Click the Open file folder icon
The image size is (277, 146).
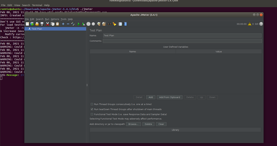(x=37, y=24)
